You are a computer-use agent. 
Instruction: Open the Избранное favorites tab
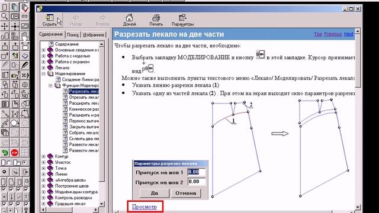pos(94,35)
